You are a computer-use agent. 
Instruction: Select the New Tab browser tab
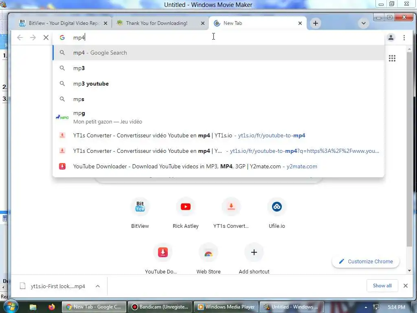click(257, 23)
